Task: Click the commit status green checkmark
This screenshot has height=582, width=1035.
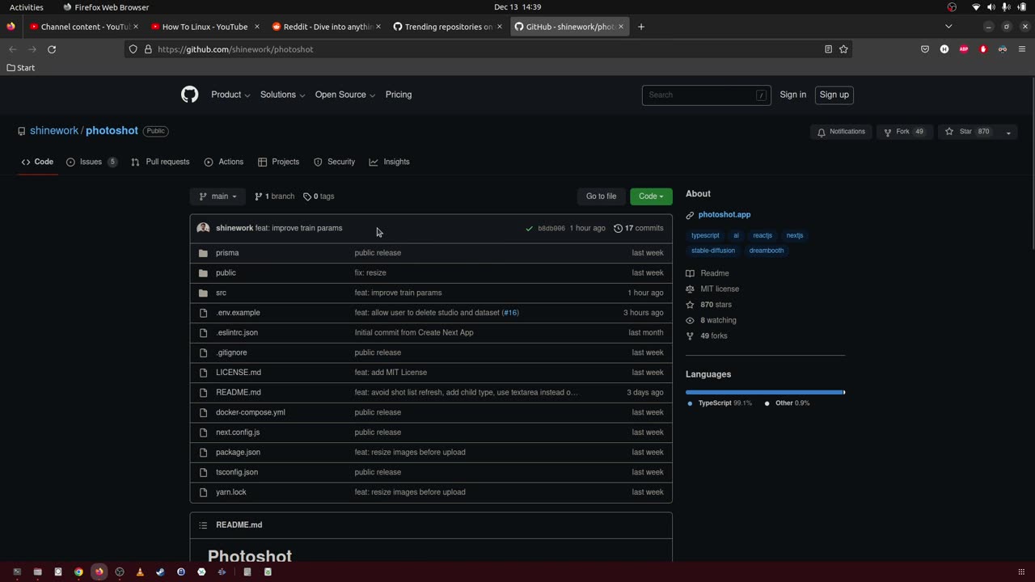Action: [530, 229]
